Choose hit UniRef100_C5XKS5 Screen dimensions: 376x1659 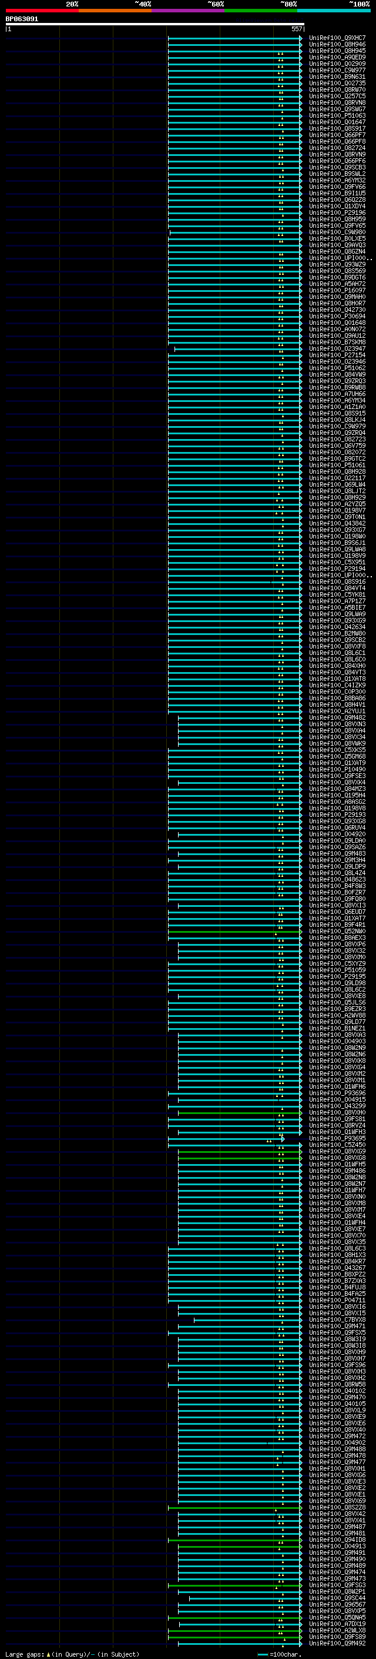coord(337,750)
